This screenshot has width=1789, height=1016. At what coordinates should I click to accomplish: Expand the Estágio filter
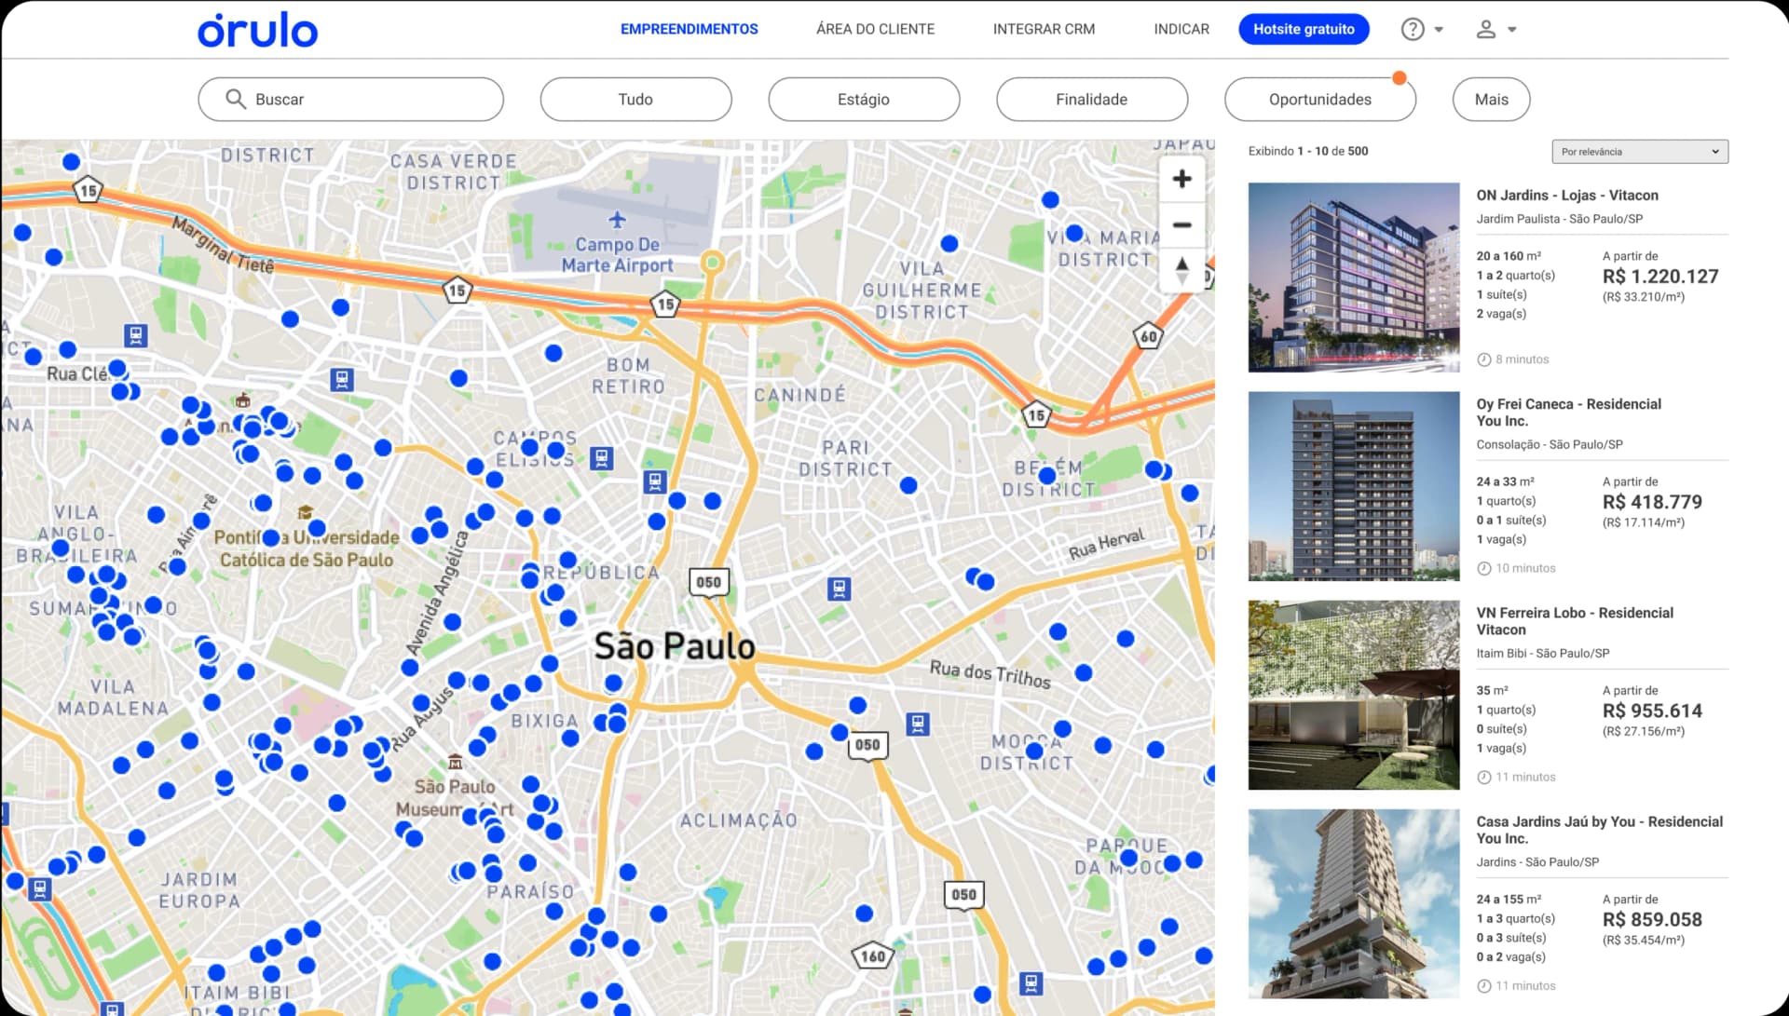click(x=863, y=99)
